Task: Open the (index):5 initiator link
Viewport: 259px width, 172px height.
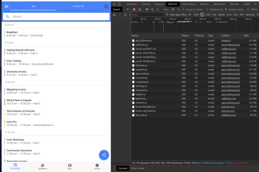Action: click(x=226, y=41)
